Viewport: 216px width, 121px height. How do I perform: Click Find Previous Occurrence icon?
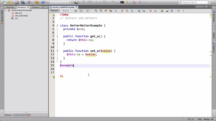coord(101,11)
